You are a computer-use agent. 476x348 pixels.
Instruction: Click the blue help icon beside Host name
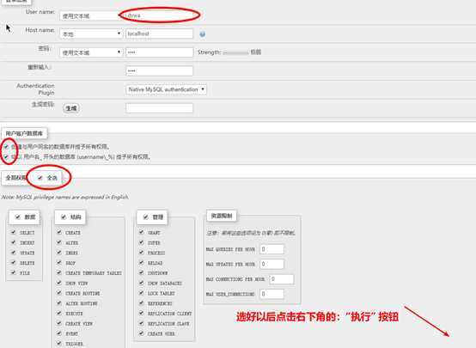click(x=202, y=34)
